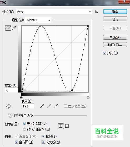Toggle 基线(B) baseline checkbox
The image size is (130, 147).
43,137
